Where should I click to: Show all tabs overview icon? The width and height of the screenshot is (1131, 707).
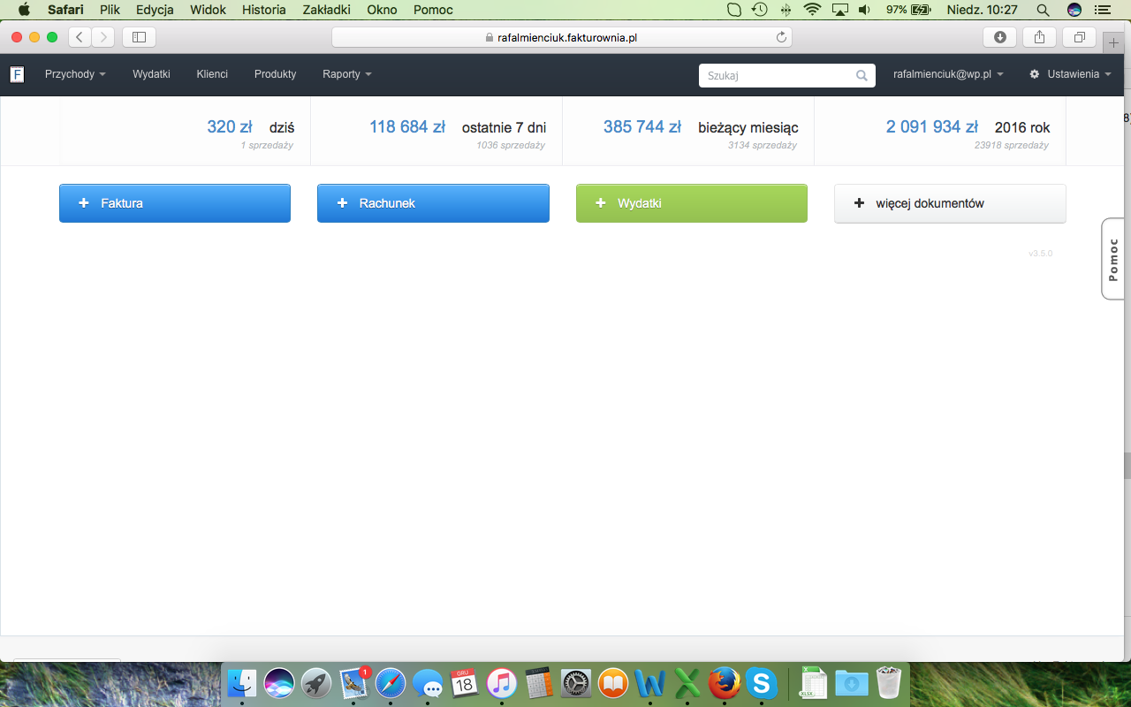coord(1079,37)
